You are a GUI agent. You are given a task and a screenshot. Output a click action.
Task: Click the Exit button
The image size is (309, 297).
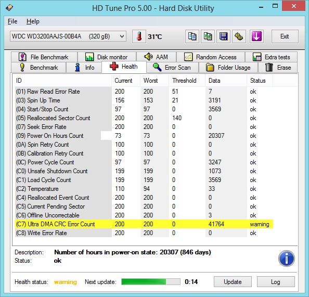click(285, 36)
